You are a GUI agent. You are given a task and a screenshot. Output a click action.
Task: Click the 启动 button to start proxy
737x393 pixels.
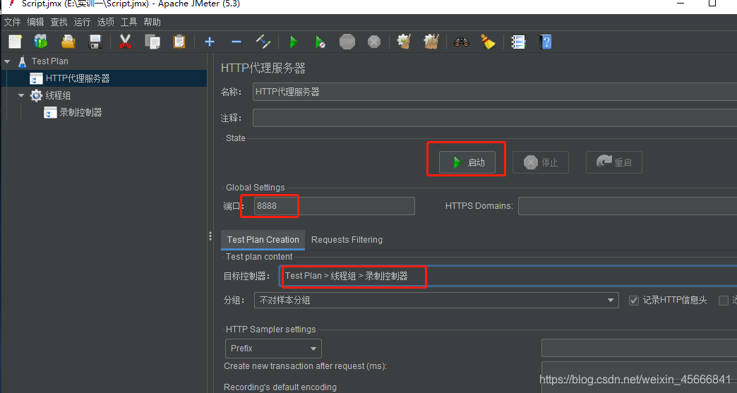tap(467, 162)
